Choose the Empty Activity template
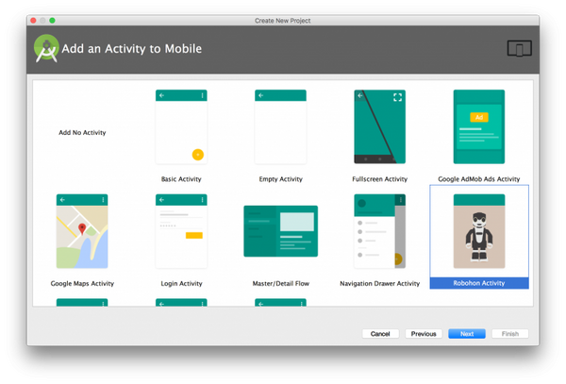This screenshot has width=566, height=384. 279,128
